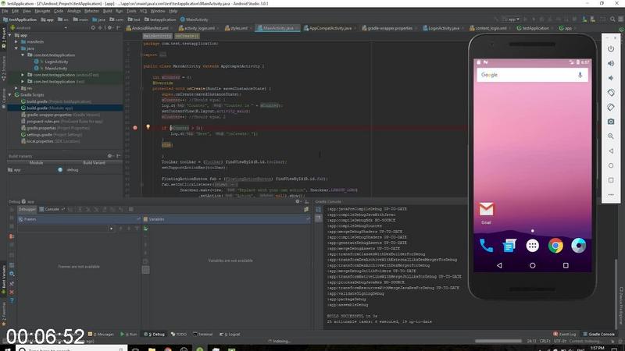The width and height of the screenshot is (625, 351).
Task: Collapse the Gradle Scripts node
Action: click(x=10, y=94)
